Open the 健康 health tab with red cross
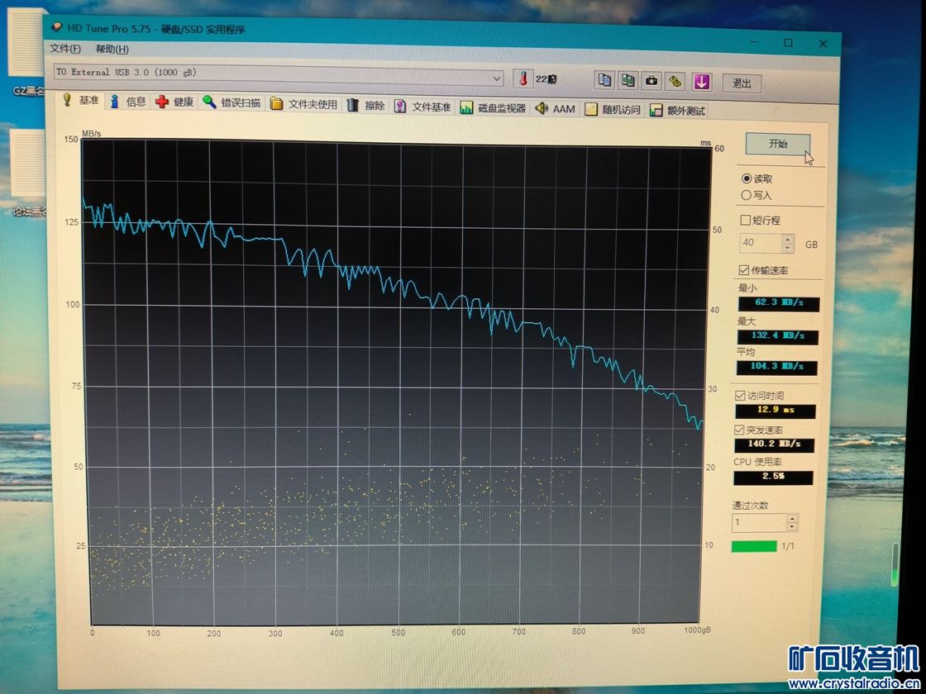Screen dimensions: 926x694 coord(174,102)
